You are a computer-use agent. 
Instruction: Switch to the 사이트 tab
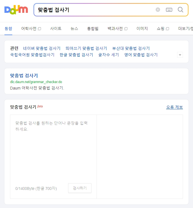56,28
